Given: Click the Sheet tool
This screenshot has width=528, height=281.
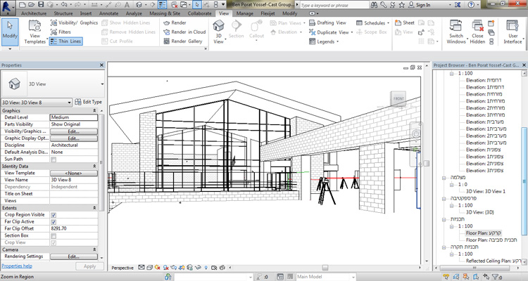Looking at the screenshot, I should (x=405, y=23).
